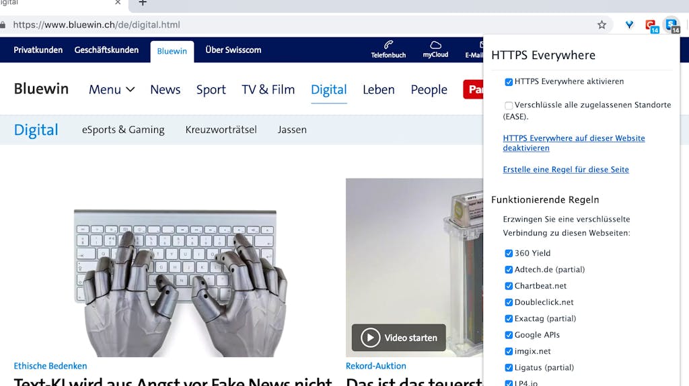Open the Text-KI article headline
This screenshot has height=386, width=689.
173,381
